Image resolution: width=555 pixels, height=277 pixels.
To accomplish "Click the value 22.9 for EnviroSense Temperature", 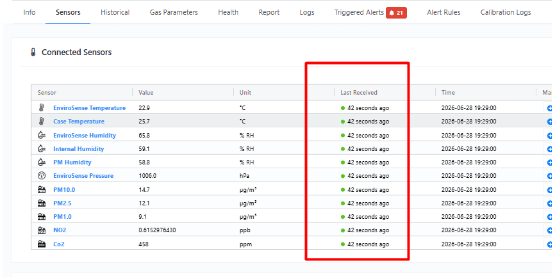I will click(x=144, y=107).
